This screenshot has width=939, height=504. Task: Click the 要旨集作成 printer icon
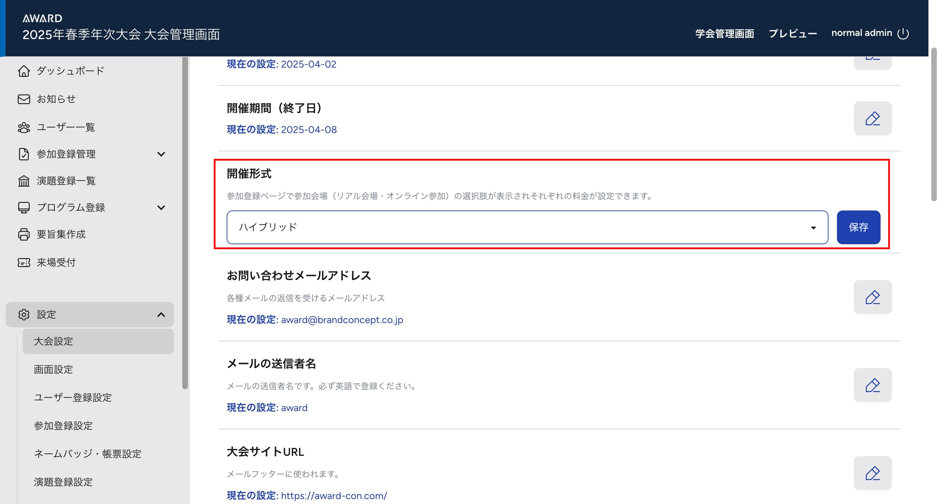click(24, 234)
